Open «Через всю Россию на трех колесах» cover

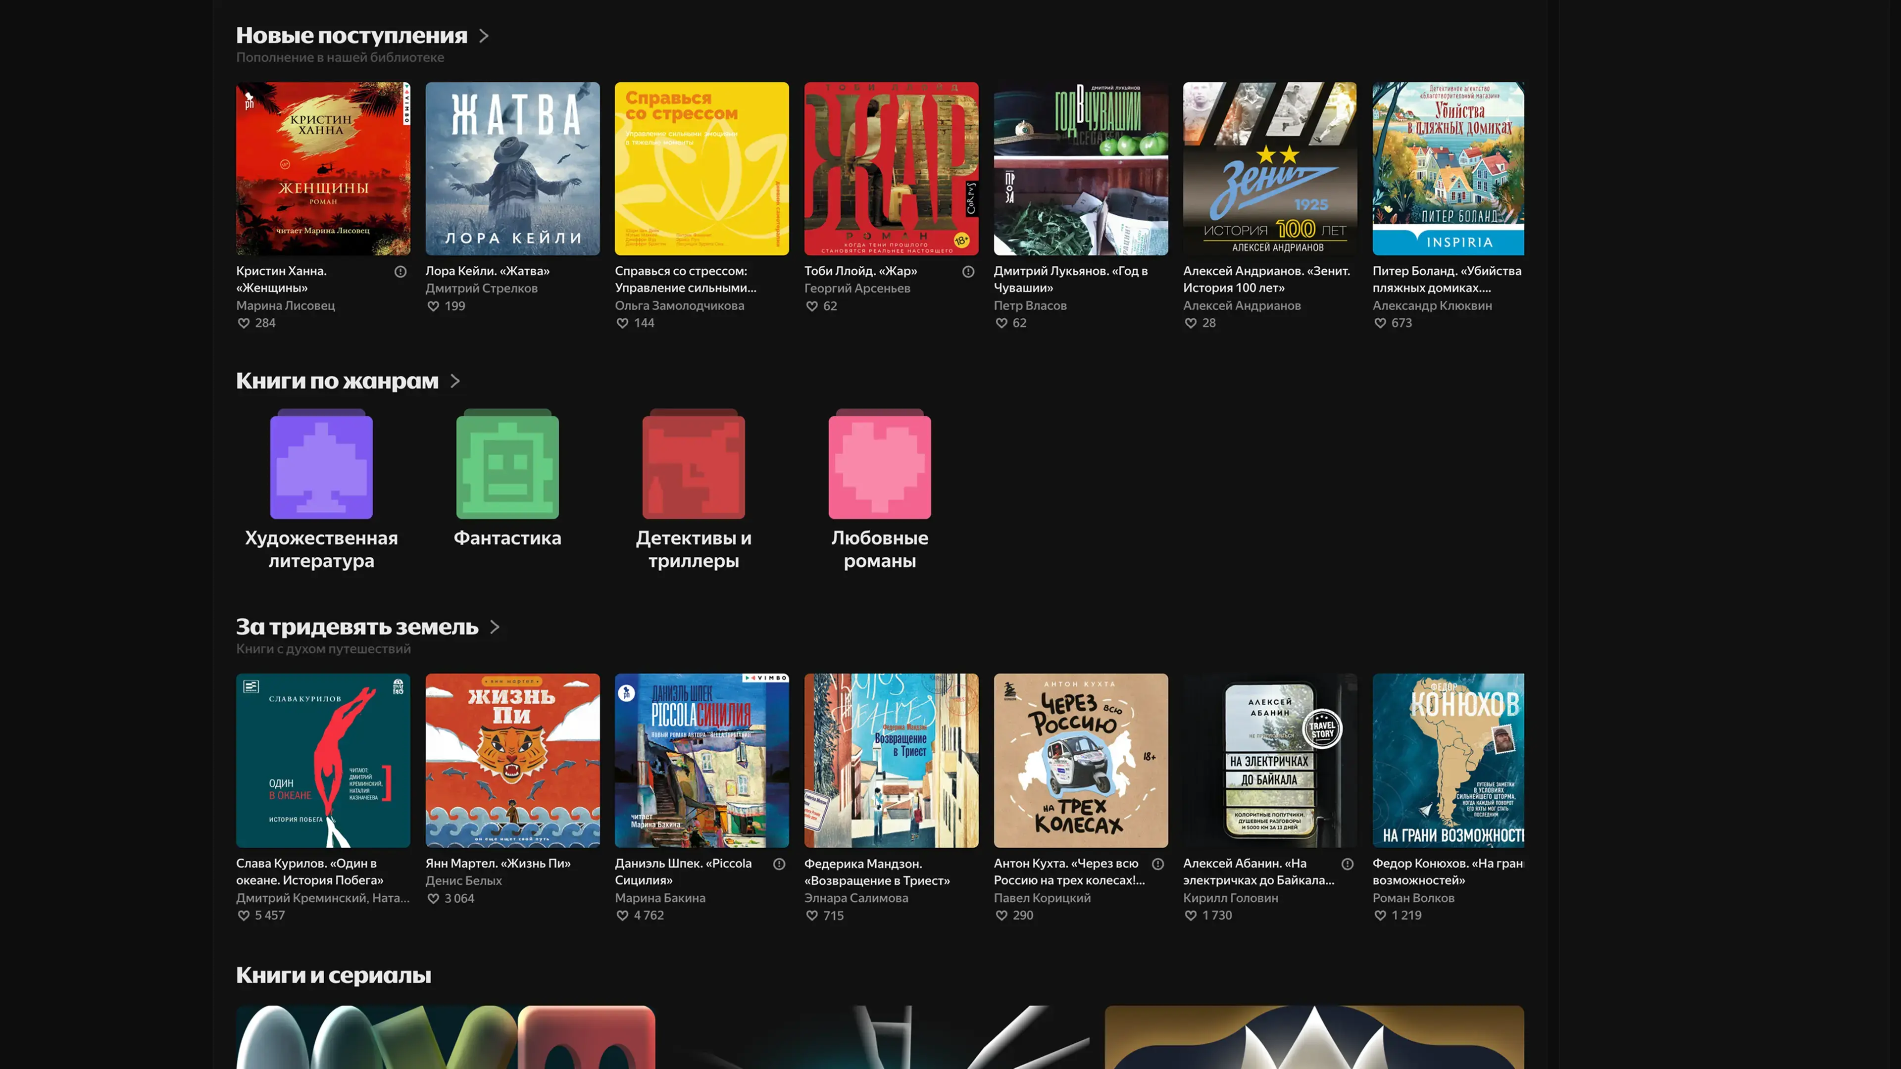tap(1080, 760)
